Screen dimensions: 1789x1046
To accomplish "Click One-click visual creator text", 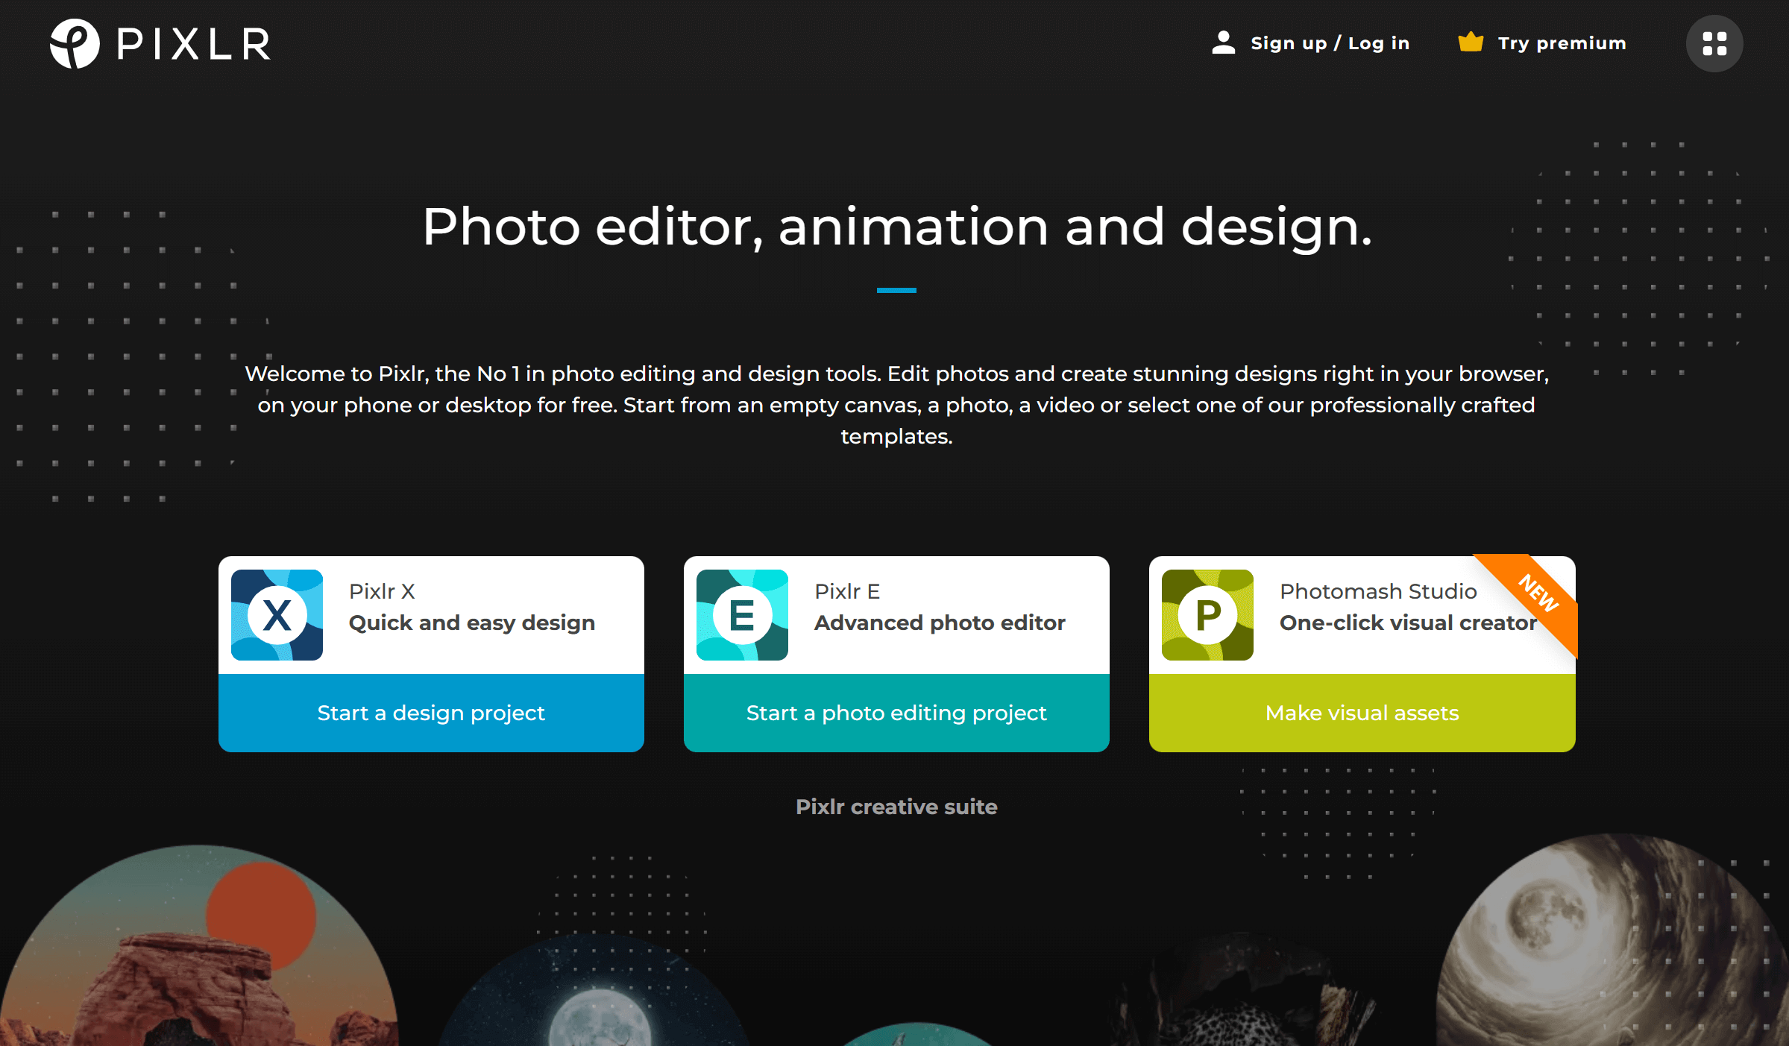I will pos(1408,623).
